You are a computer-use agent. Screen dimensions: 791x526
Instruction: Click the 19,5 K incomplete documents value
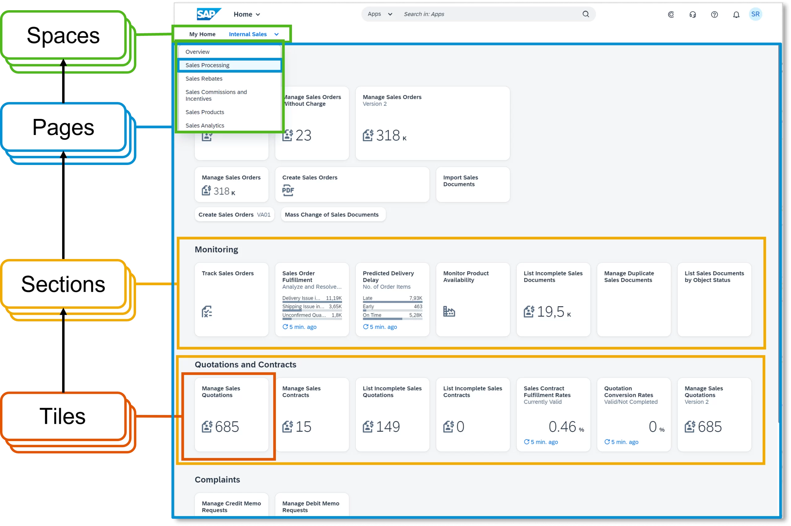click(x=554, y=312)
